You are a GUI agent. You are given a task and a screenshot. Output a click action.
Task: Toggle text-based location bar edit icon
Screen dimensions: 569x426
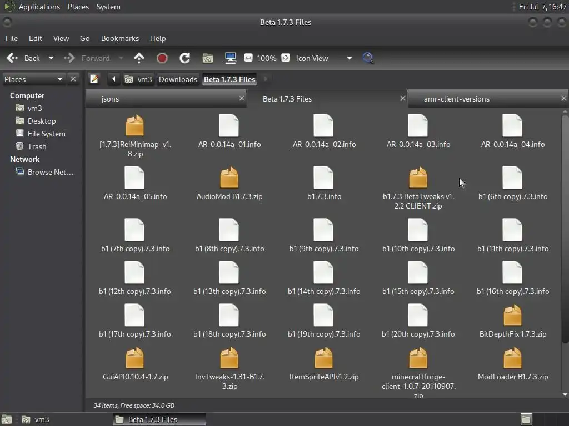pos(94,79)
